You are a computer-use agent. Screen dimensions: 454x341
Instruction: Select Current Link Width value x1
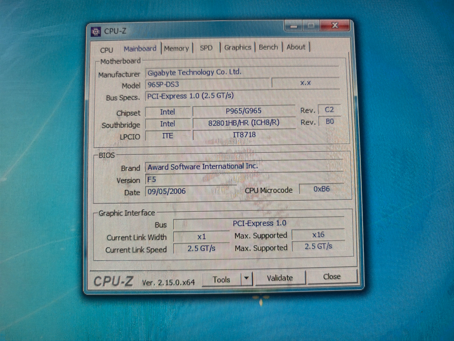202,237
